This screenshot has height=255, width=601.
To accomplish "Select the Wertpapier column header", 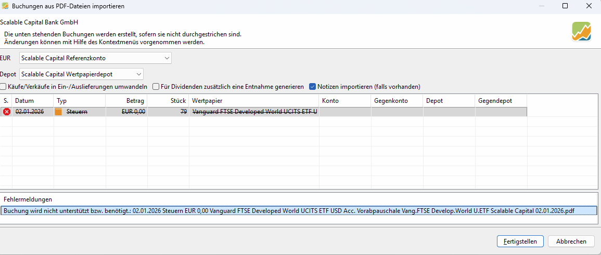I will pyautogui.click(x=253, y=100).
